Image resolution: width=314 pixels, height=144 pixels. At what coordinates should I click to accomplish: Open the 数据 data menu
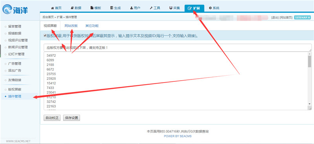click(x=76, y=8)
